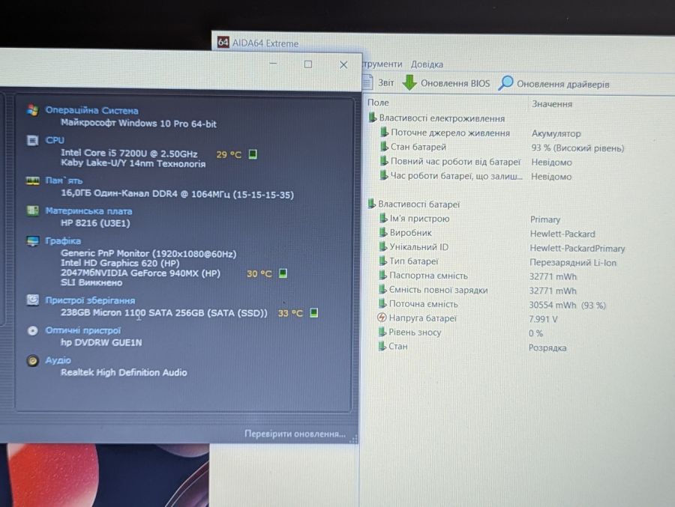Click the AIDA64 Extreme title bar icon
The image size is (675, 507).
point(223,42)
